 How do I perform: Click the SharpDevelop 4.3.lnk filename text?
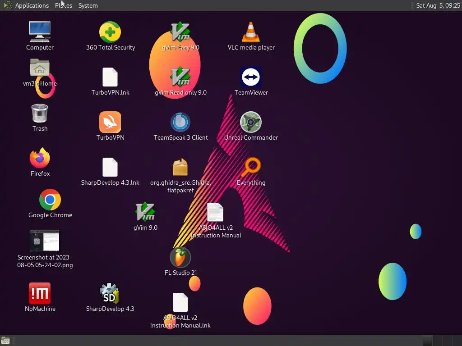[110, 182]
